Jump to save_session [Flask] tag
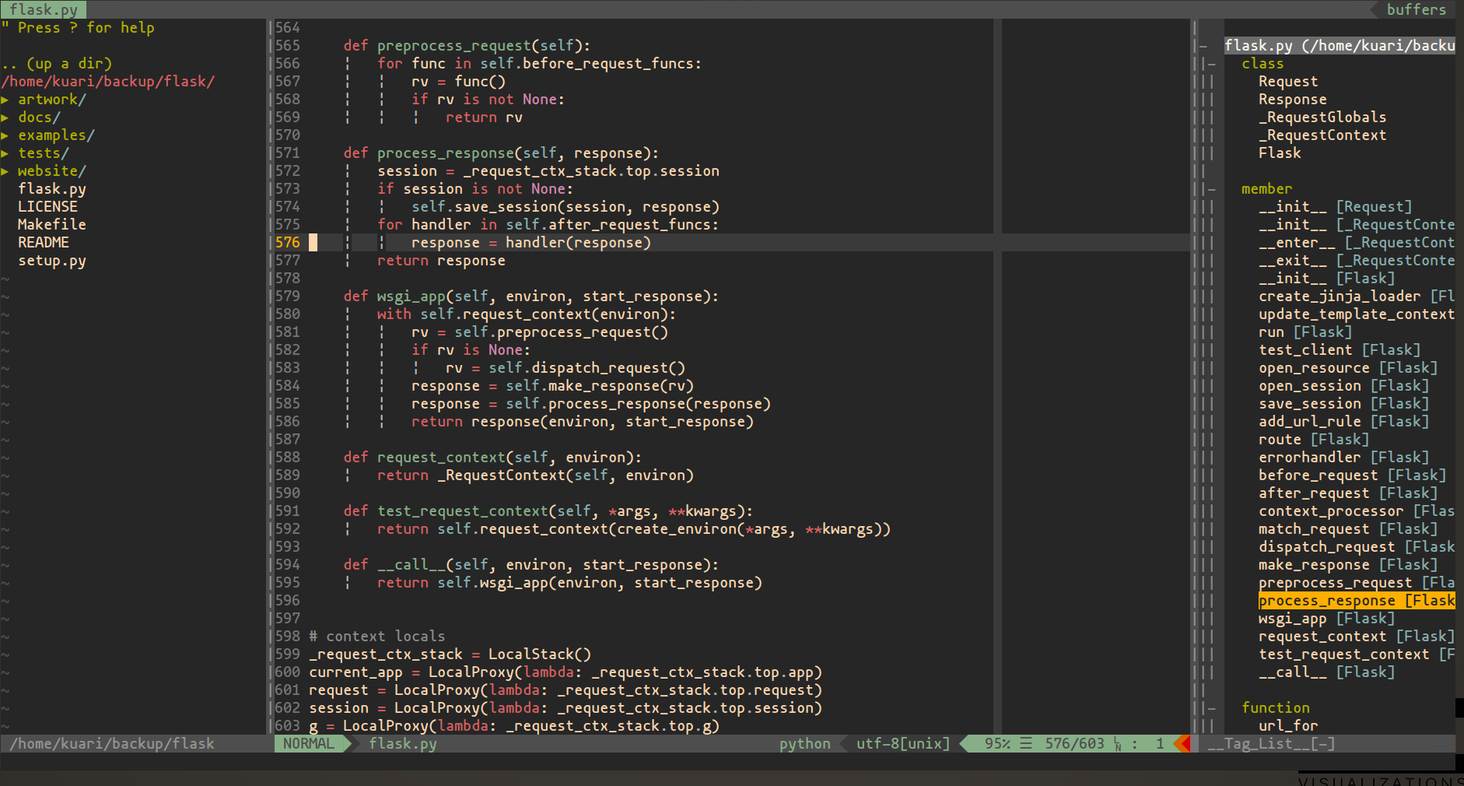Viewport: 1464px width, 786px height. (1344, 404)
